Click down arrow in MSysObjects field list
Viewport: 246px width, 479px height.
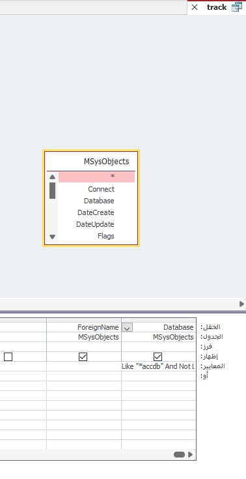(52, 237)
